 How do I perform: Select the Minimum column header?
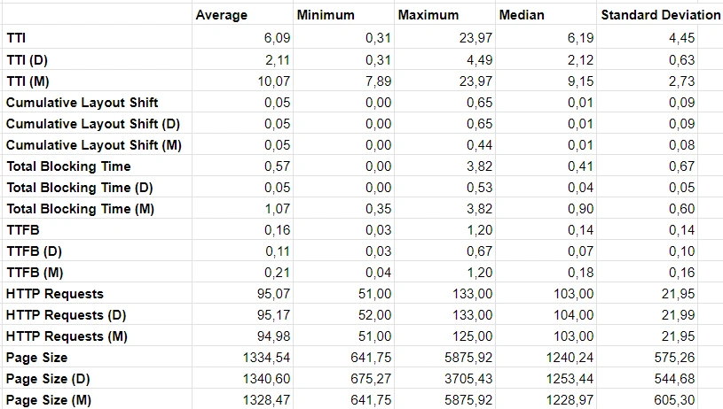[x=326, y=15]
